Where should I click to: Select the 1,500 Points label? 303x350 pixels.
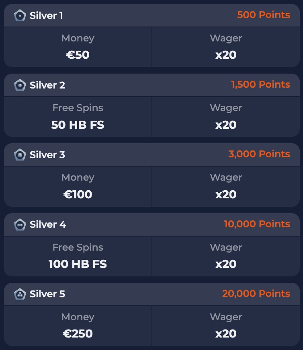point(260,84)
